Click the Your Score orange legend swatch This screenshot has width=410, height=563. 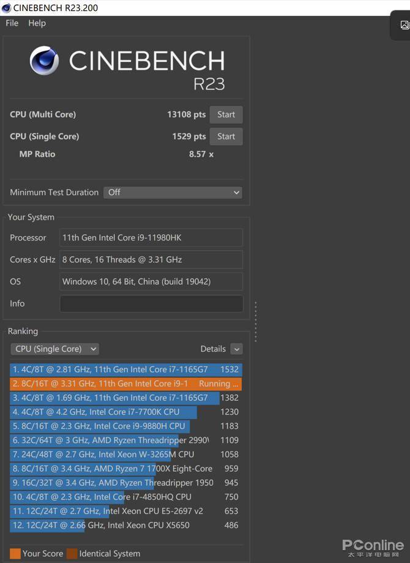coord(15,554)
